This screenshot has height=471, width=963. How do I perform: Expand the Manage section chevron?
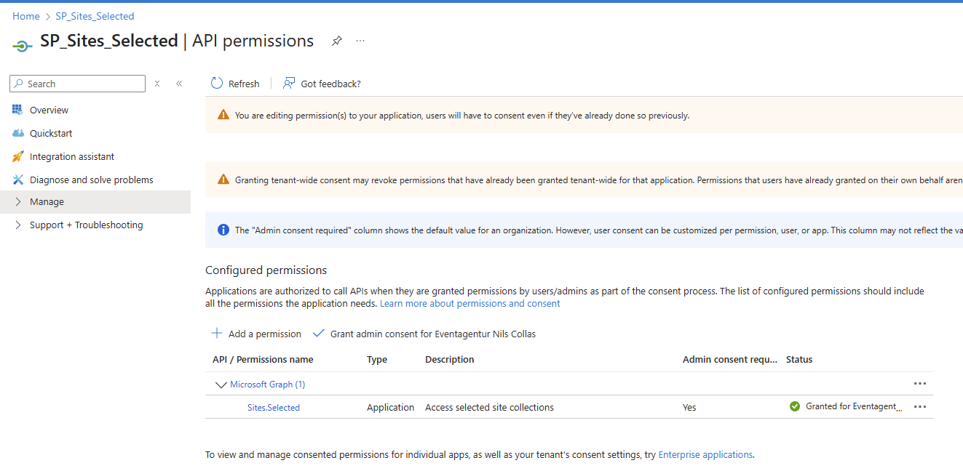click(18, 202)
